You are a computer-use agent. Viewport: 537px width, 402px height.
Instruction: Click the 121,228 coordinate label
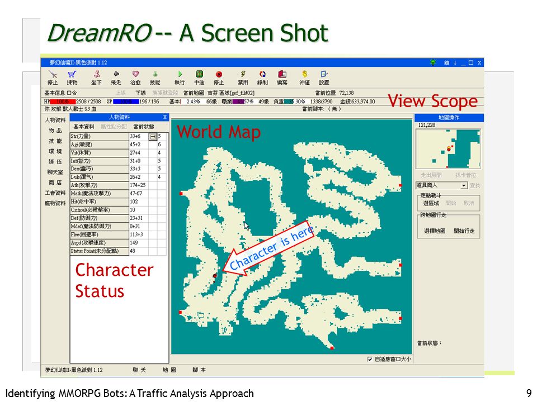point(427,125)
